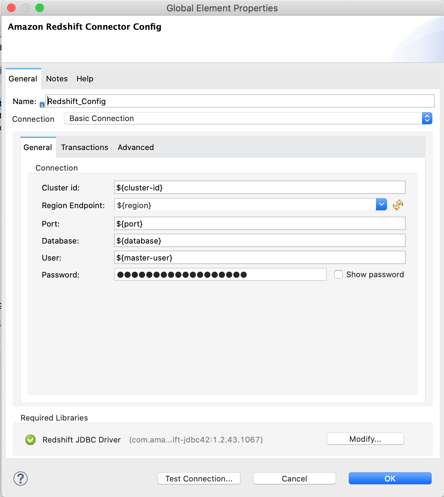Screen dimensions: 444x497
Task: Open the Connection type dropdown
Action: point(248,118)
